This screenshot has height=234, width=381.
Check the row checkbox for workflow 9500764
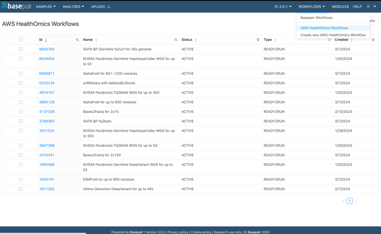click(x=20, y=49)
